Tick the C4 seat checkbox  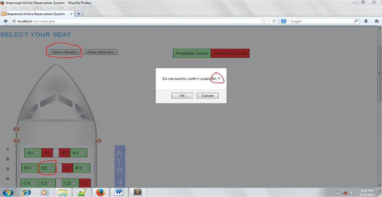tap(33, 183)
